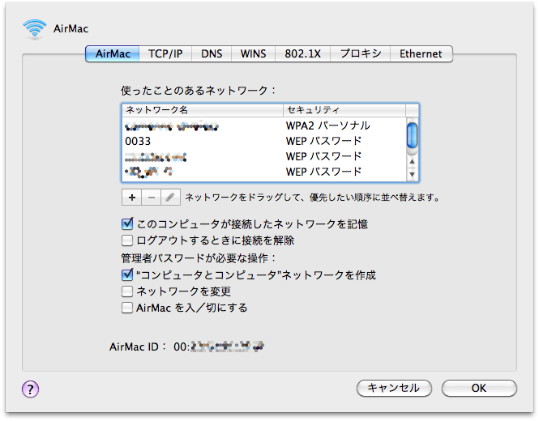Screen dimensions: 539x421
Task: Select the WPA2 パーソナル network row
Action: point(264,125)
